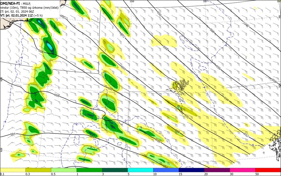Viewport: 281px width, 176px height.
Task: Click the legend value label '15'
Action: pos(180,174)
